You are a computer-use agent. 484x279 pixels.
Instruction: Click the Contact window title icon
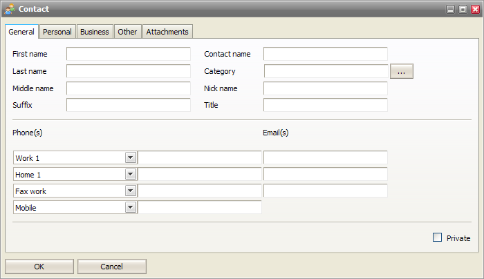[10, 9]
